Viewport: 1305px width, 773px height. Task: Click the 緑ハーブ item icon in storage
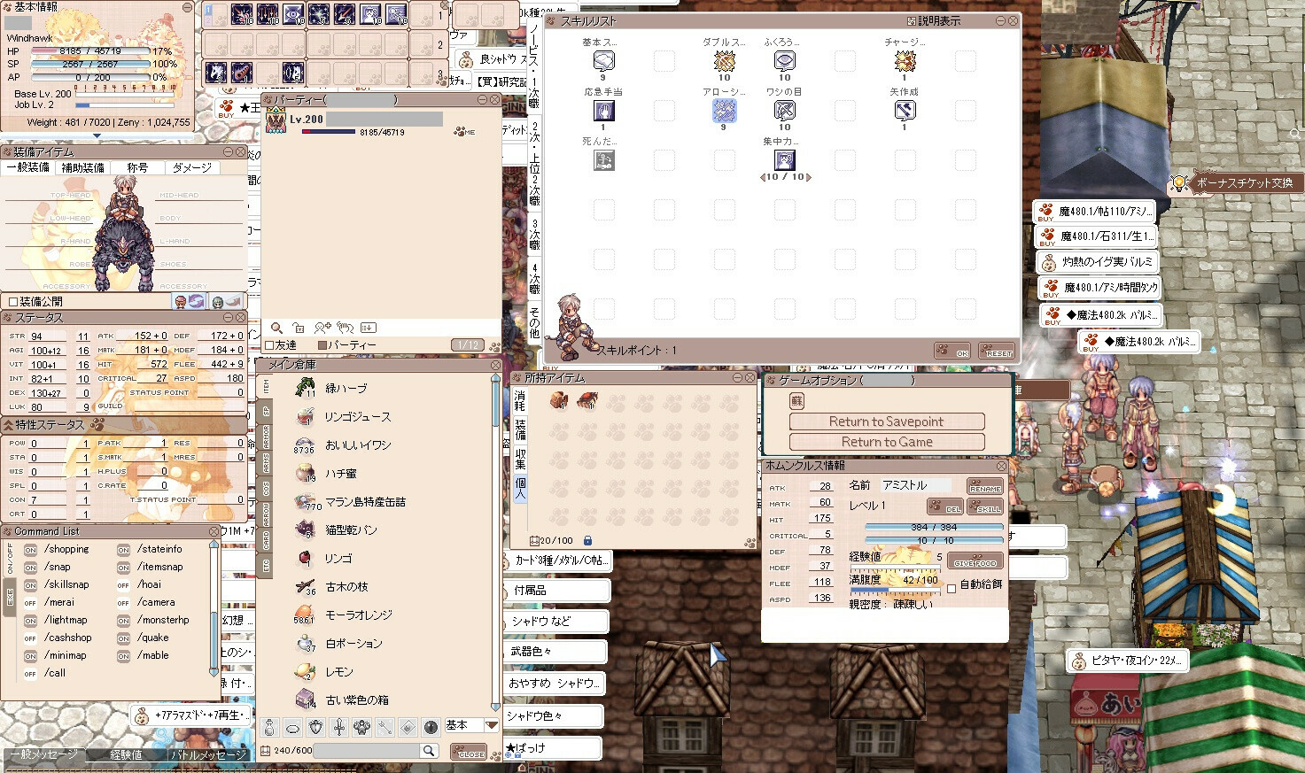305,388
